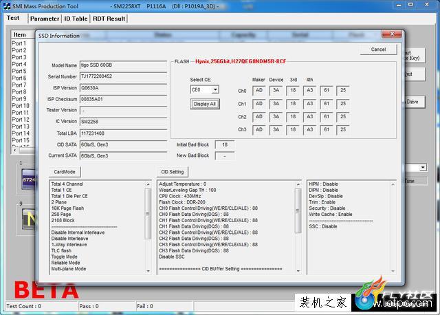Open the dropdown in the main window, right of the dialog

click(423, 168)
